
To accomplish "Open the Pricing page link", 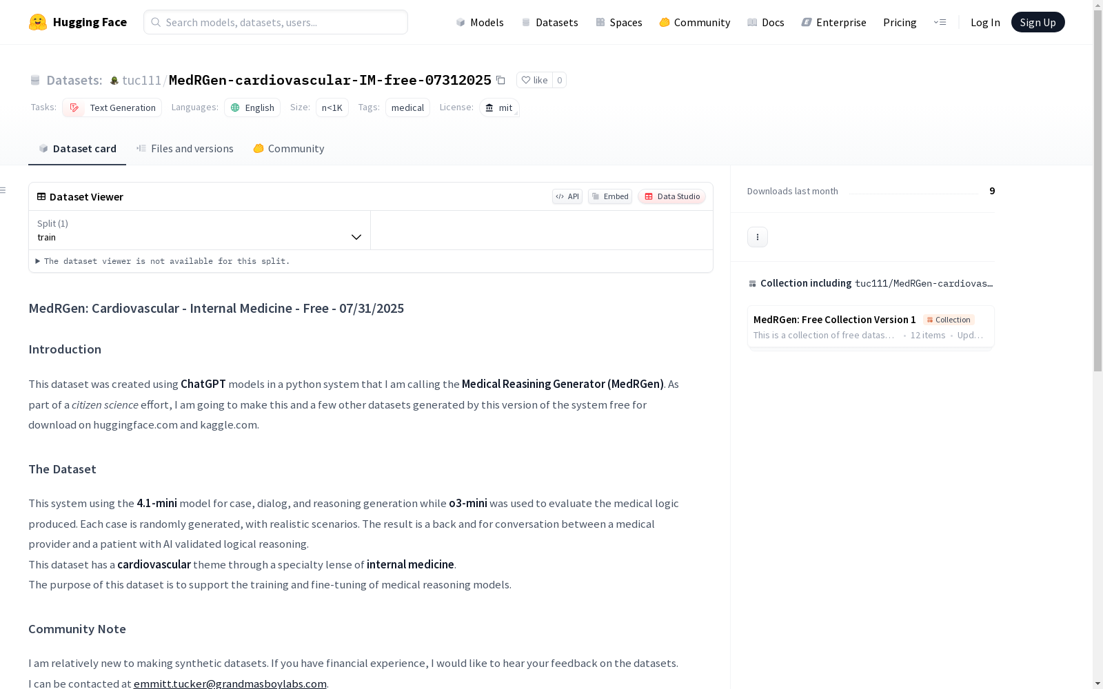I will tap(900, 22).
